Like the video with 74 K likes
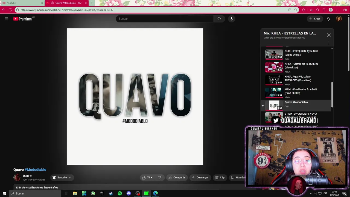 [147, 178]
